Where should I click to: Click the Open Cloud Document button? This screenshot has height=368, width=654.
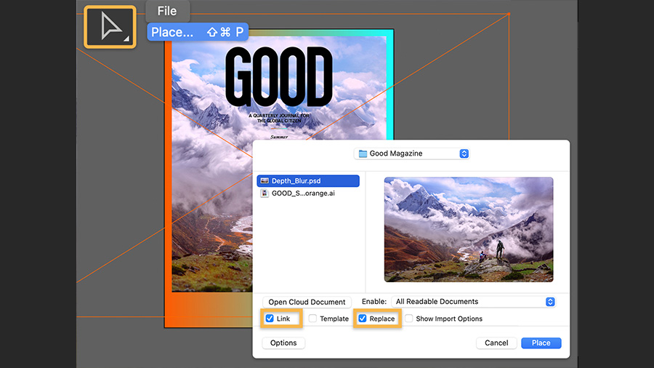pos(307,302)
